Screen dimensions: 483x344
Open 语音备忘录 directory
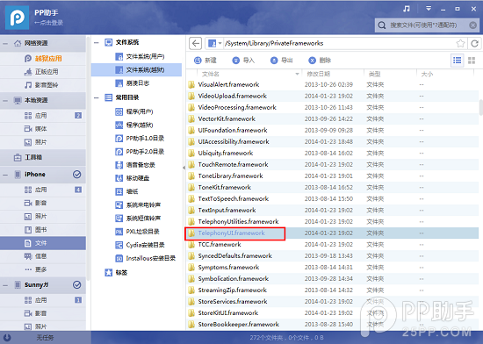click(135, 165)
